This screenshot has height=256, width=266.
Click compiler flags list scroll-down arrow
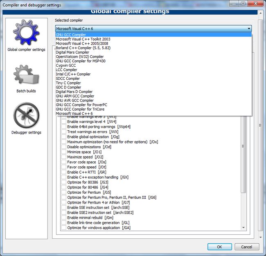point(243,228)
